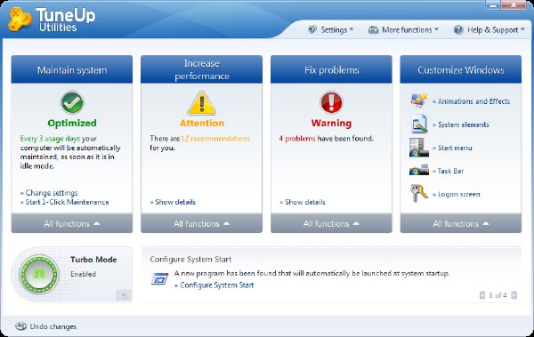Close the TuneUp Utilities window
The width and height of the screenshot is (534, 337).
click(x=514, y=5)
